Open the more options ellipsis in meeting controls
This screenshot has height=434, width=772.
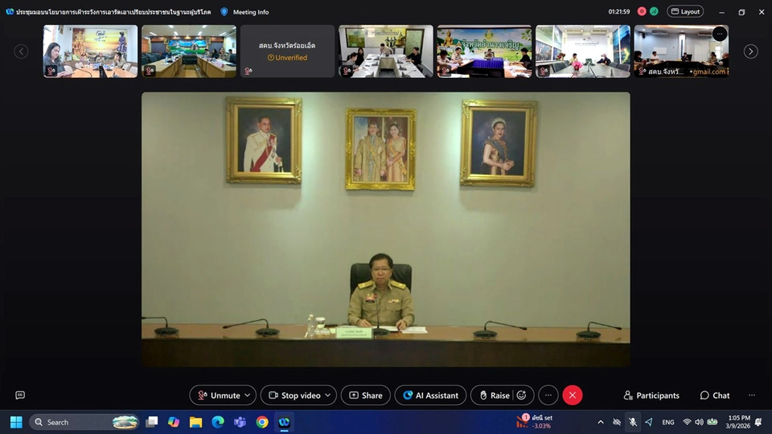[548, 395]
